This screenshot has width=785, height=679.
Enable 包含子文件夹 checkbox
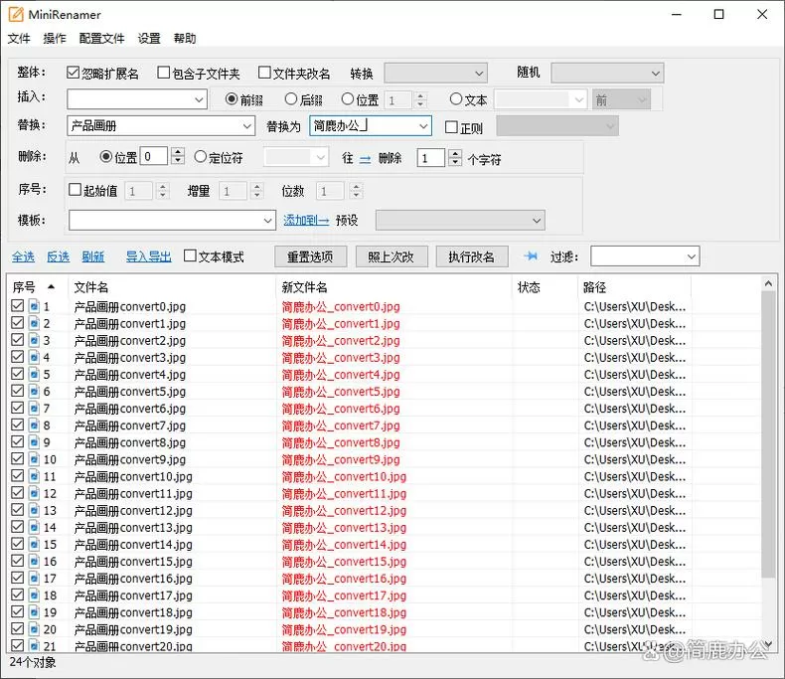click(163, 74)
